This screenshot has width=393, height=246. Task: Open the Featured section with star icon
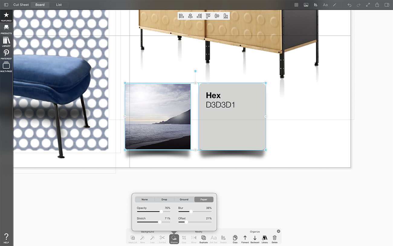tap(6, 17)
